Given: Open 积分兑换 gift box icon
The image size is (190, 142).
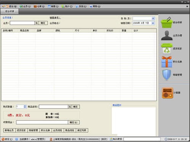Looking at the screenshot, I should pos(167,62).
